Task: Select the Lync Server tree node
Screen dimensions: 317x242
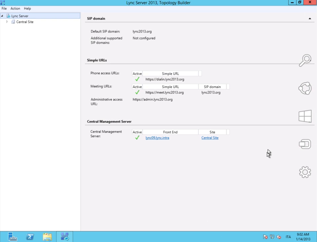Action: pyautogui.click(x=20, y=16)
